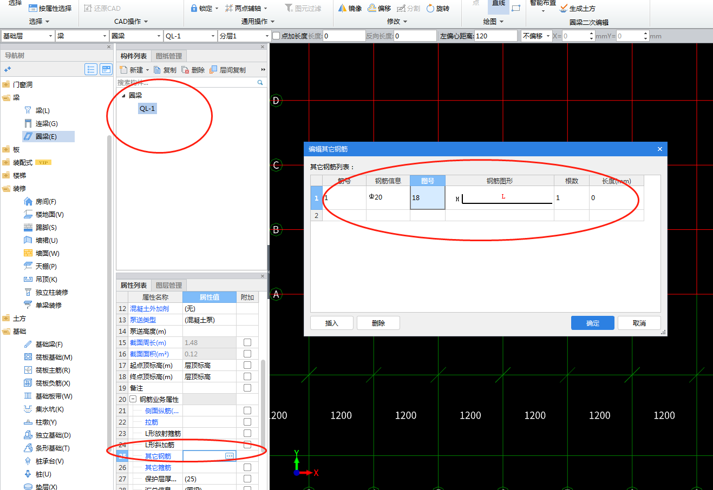Open the 圈梁 component type dropdown
The width and height of the screenshot is (713, 490).
click(136, 36)
